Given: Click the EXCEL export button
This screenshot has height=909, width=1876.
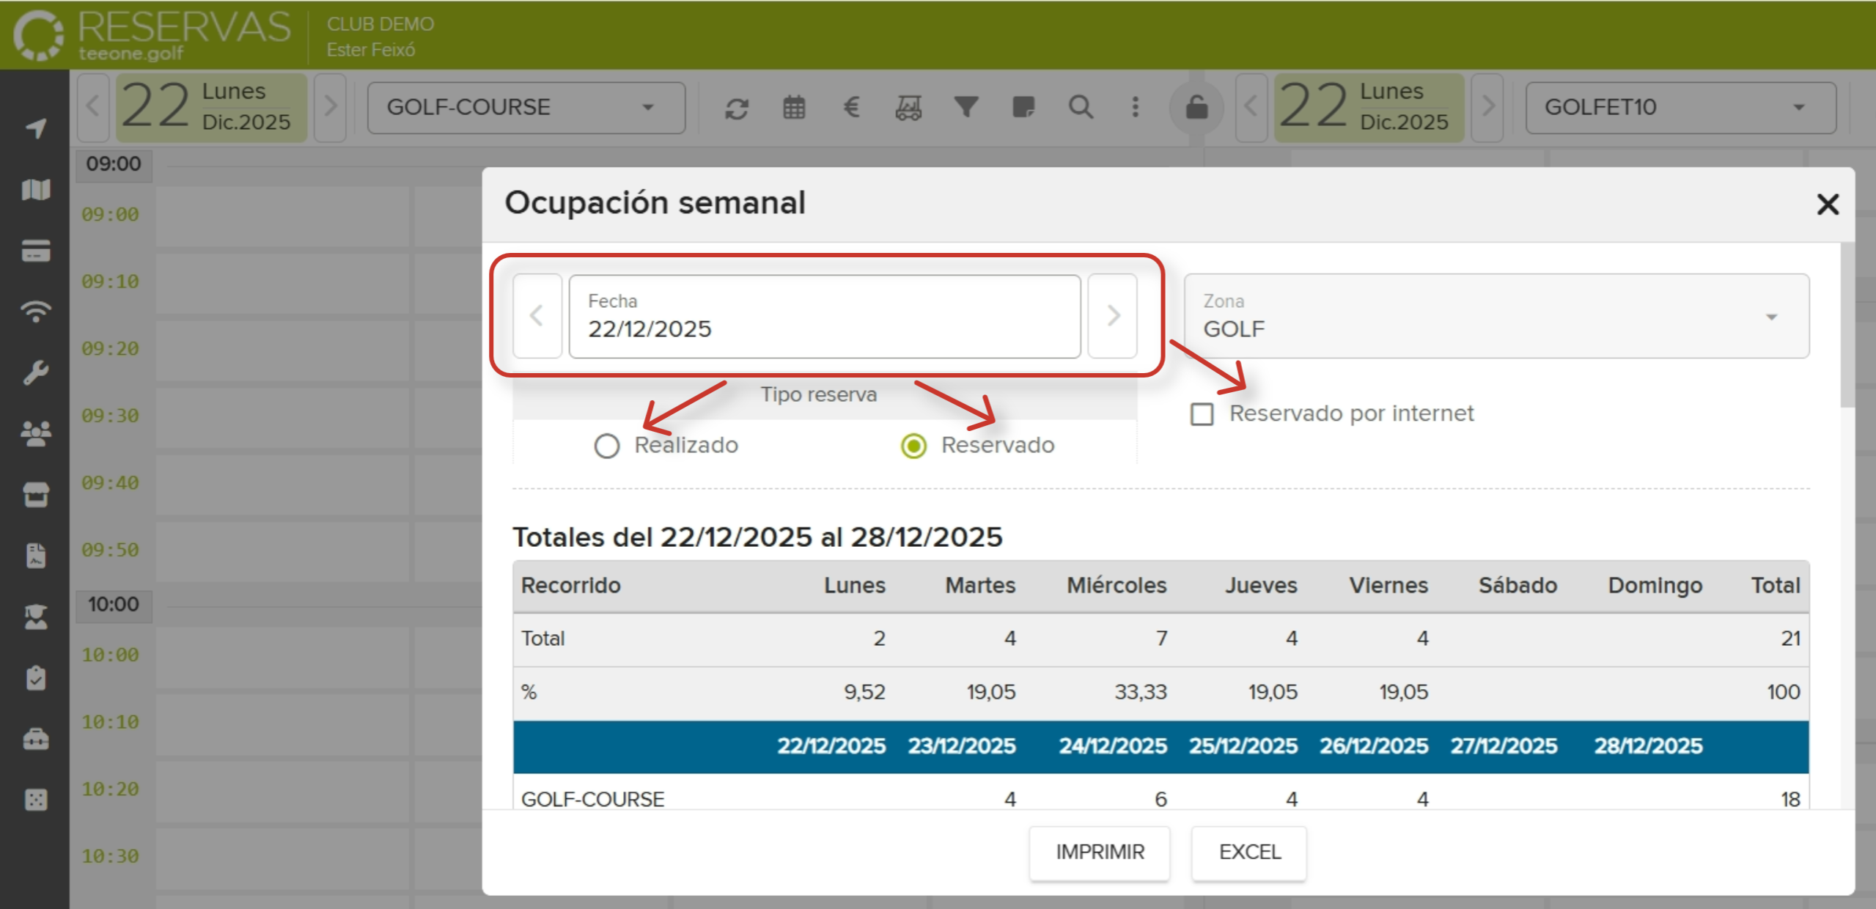Looking at the screenshot, I should (1249, 852).
